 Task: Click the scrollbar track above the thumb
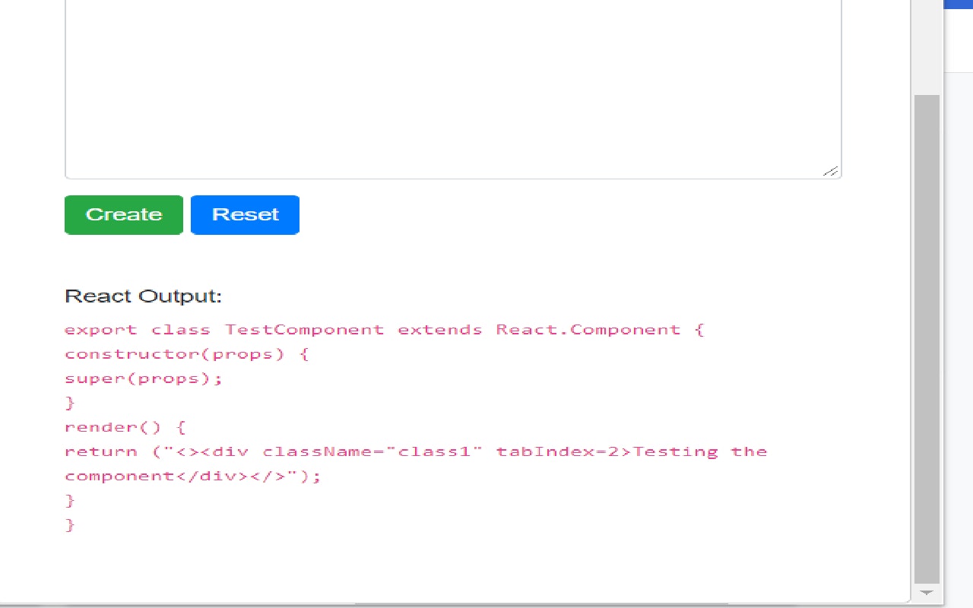click(926, 46)
